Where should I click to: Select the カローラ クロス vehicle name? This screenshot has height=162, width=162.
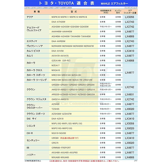tap(34, 70)
